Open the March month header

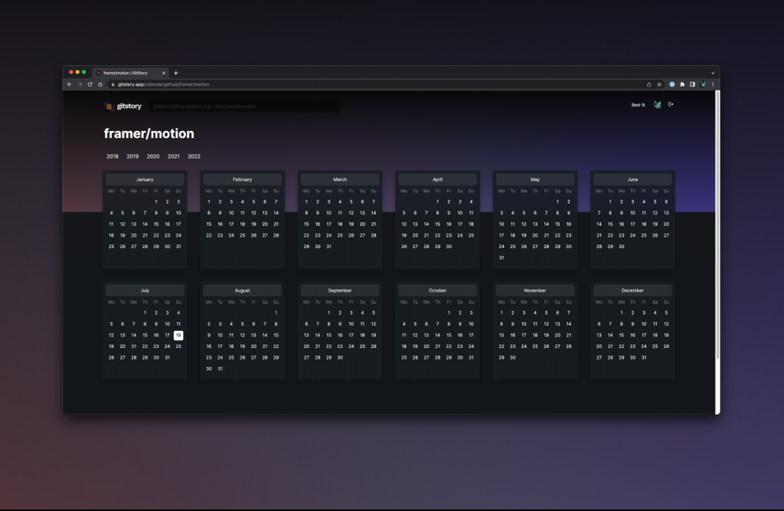pyautogui.click(x=340, y=179)
